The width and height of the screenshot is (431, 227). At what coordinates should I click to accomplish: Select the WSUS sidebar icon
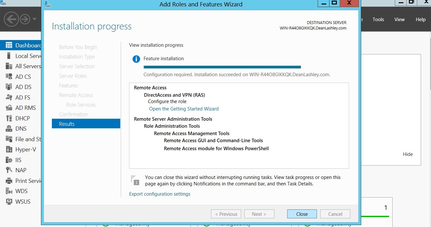(9, 202)
